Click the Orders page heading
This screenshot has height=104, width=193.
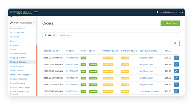(x=48, y=23)
